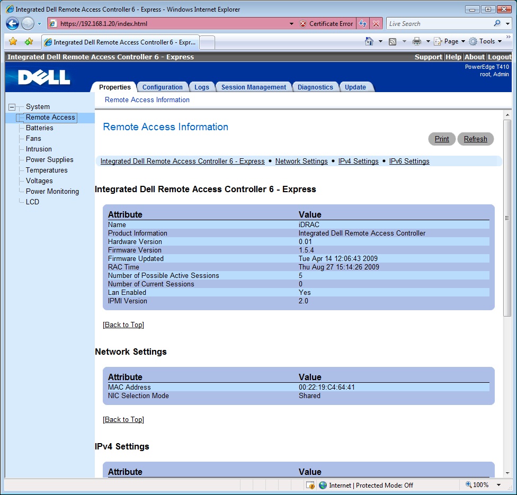Click the Remote Access Information subtab
The height and width of the screenshot is (495, 517).
[147, 100]
